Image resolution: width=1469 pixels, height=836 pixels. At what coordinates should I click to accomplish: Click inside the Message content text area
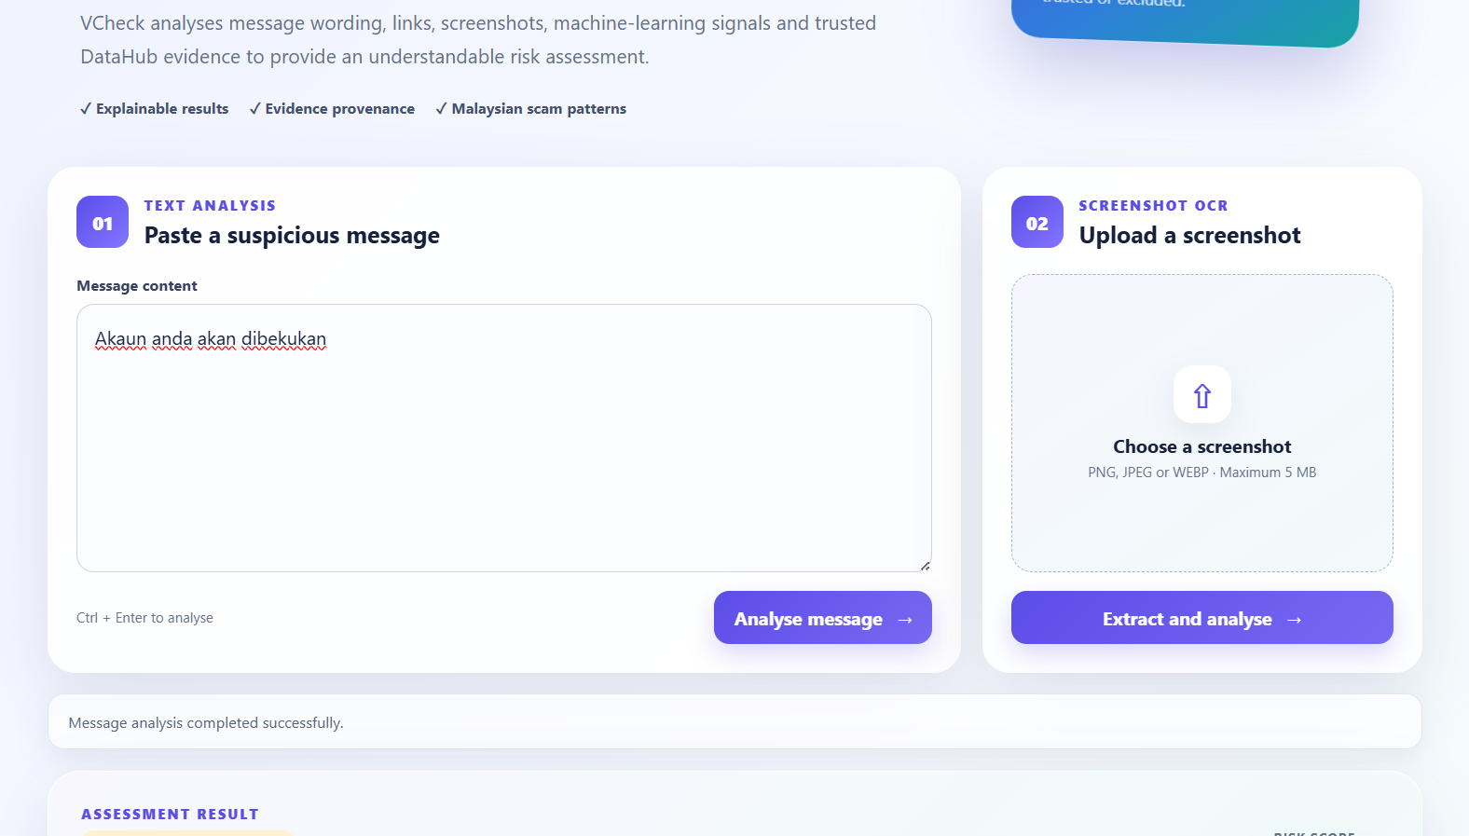[x=504, y=438]
